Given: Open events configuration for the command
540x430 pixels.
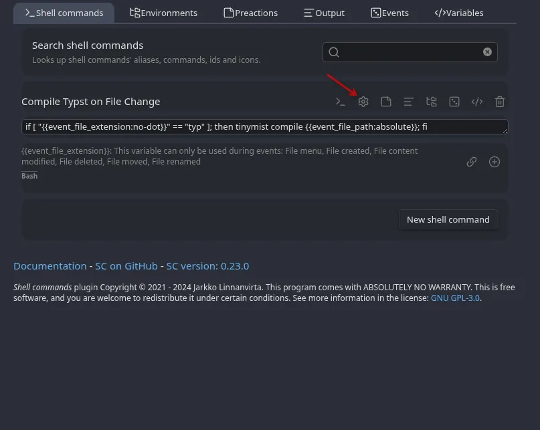Looking at the screenshot, I should [431, 101].
